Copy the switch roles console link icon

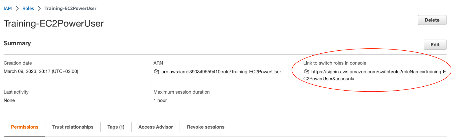(x=306, y=72)
